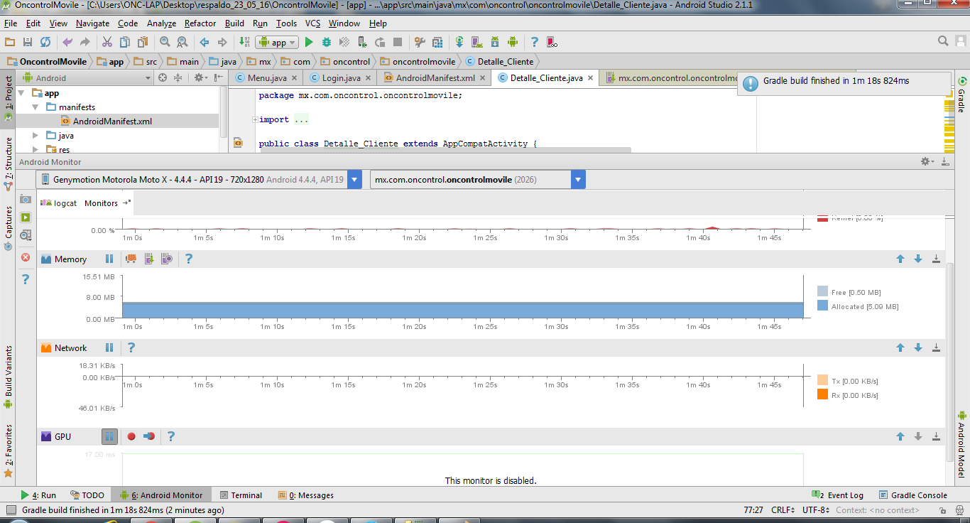Screen dimensions: 970x523
Task: Expand the folded import block
Action: point(255,120)
